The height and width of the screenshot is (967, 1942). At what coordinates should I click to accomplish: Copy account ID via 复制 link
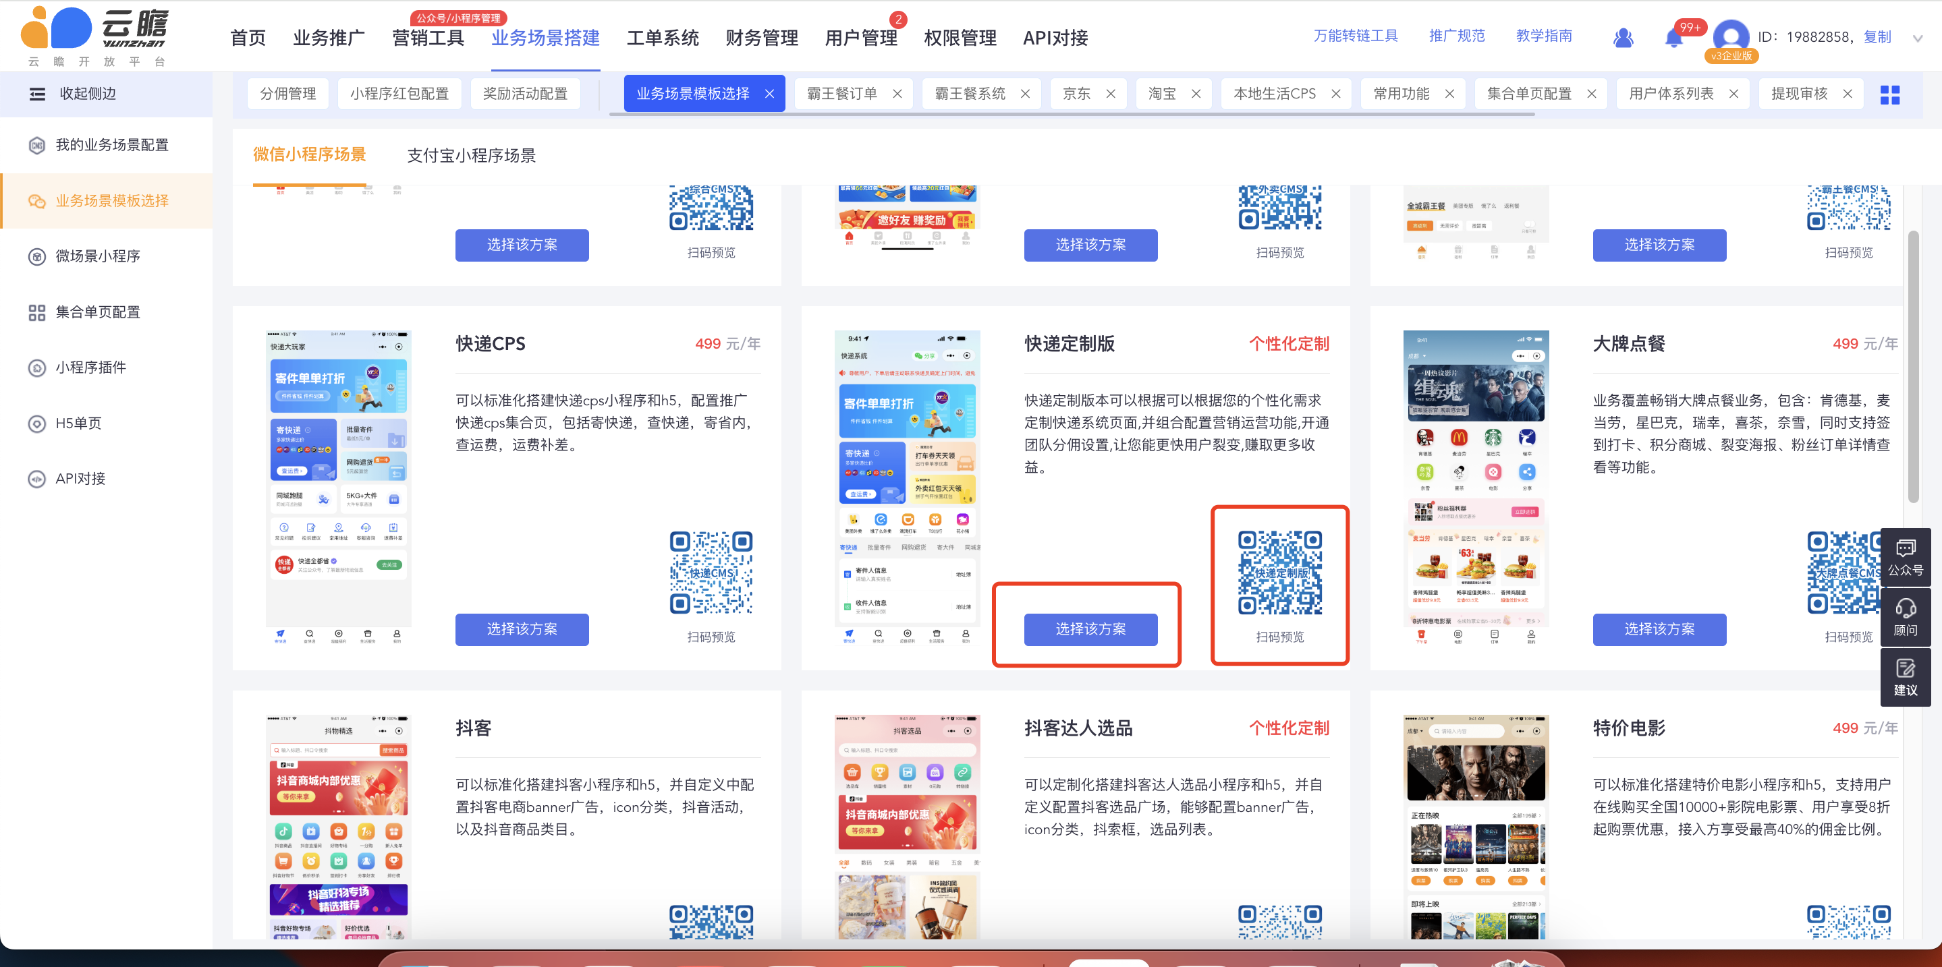point(1877,38)
